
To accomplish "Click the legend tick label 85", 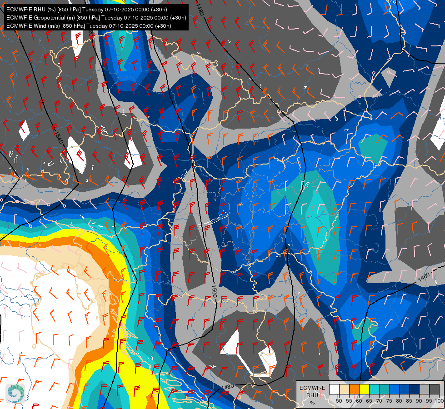I will 409,401.
